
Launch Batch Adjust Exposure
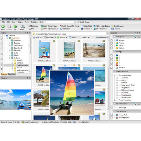pyautogui.click(x=50, y=29)
